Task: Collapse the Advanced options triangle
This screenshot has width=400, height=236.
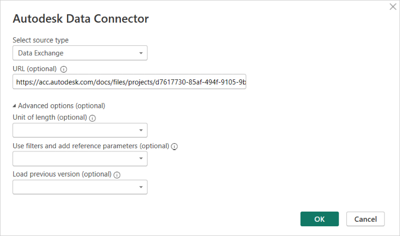Action: coord(15,106)
